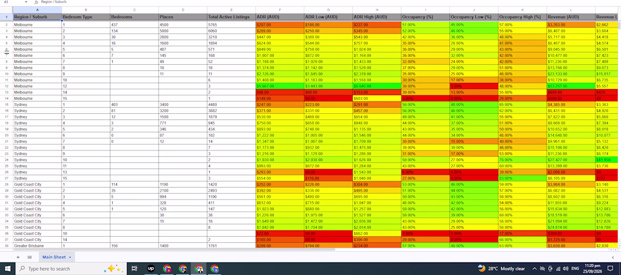Open clock showing 11:20 pm
Image resolution: width=621 pixels, height=275 pixels.
pos(593,269)
